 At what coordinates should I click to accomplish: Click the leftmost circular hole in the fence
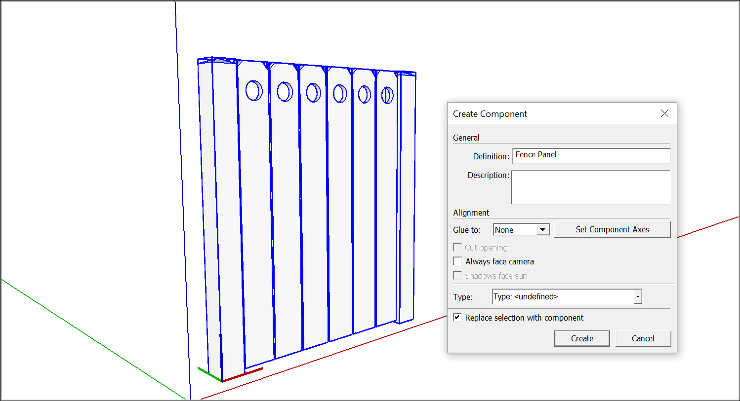tap(254, 91)
